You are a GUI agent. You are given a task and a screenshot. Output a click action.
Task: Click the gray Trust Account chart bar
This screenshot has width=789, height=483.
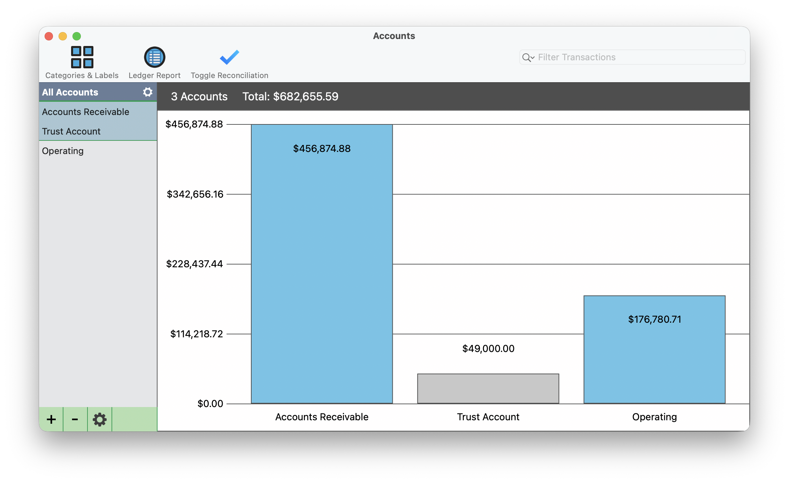pyautogui.click(x=488, y=388)
